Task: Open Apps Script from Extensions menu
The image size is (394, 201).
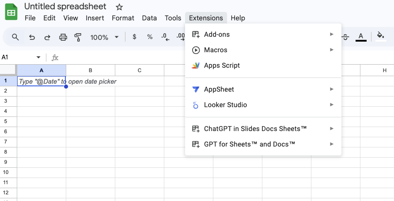Action: point(222,66)
